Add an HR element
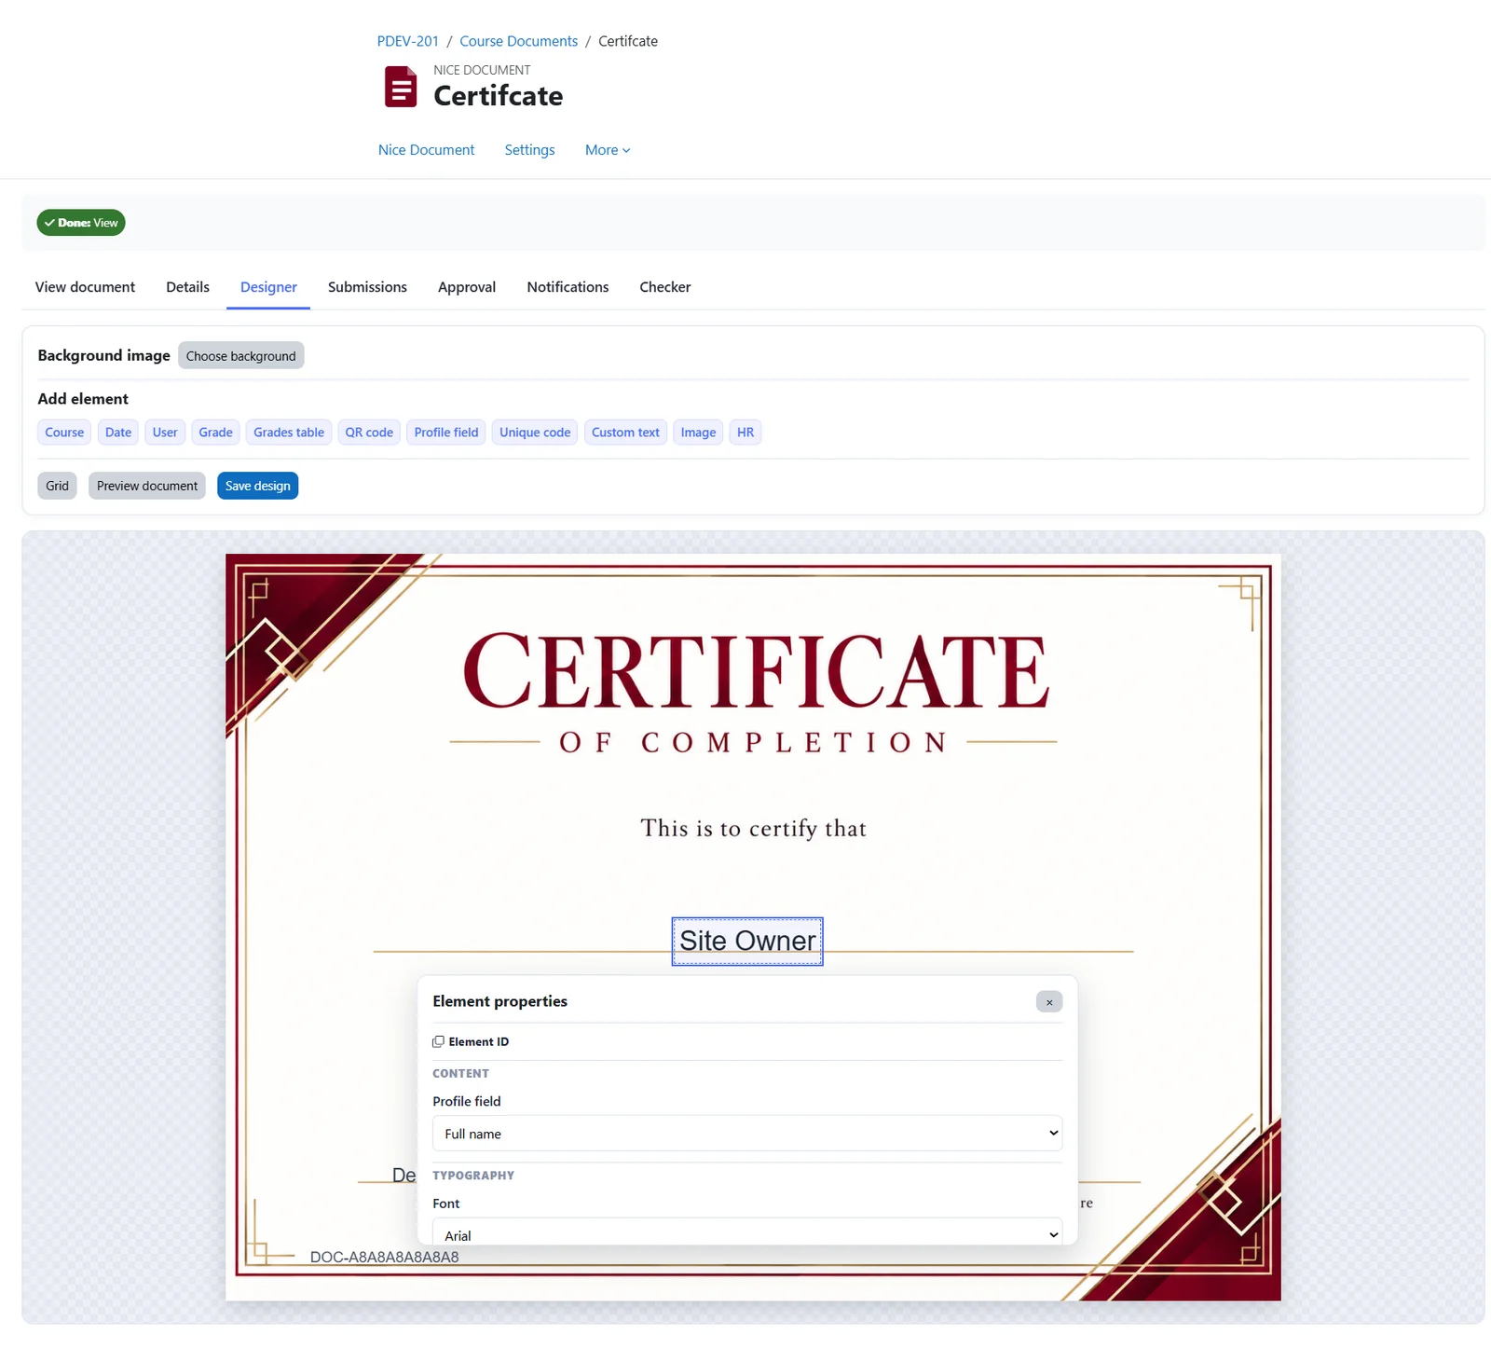1491x1362 pixels. pos(745,433)
